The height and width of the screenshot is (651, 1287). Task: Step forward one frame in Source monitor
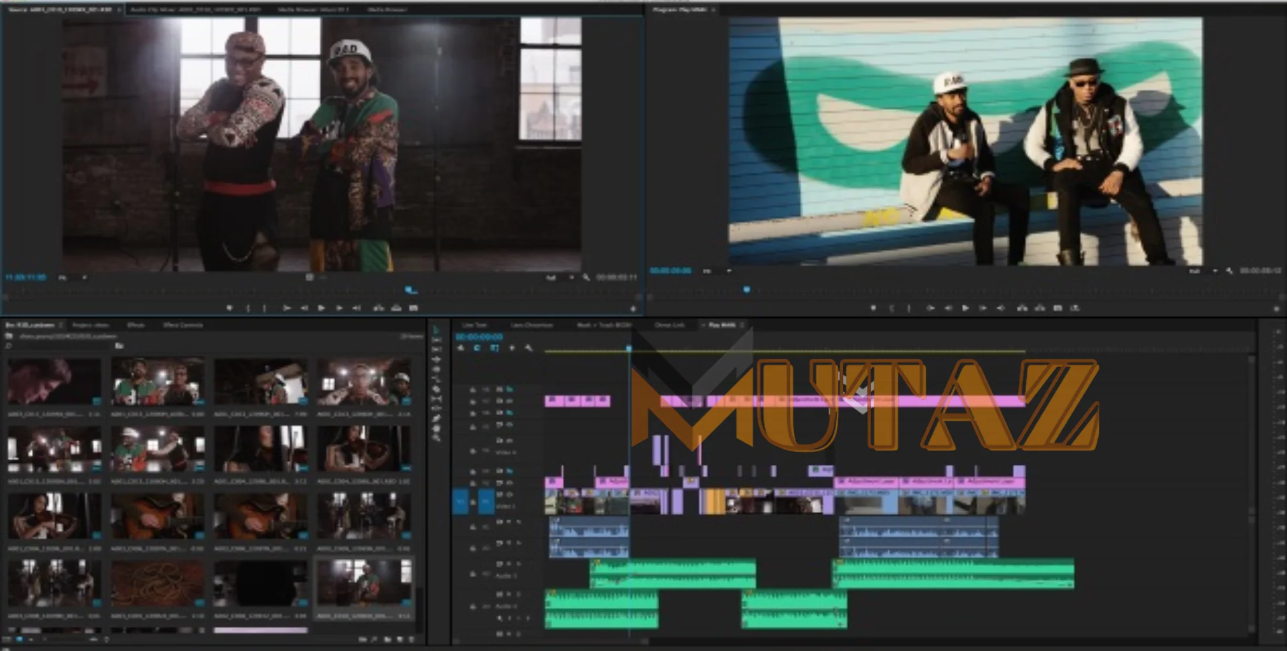pyautogui.click(x=340, y=308)
